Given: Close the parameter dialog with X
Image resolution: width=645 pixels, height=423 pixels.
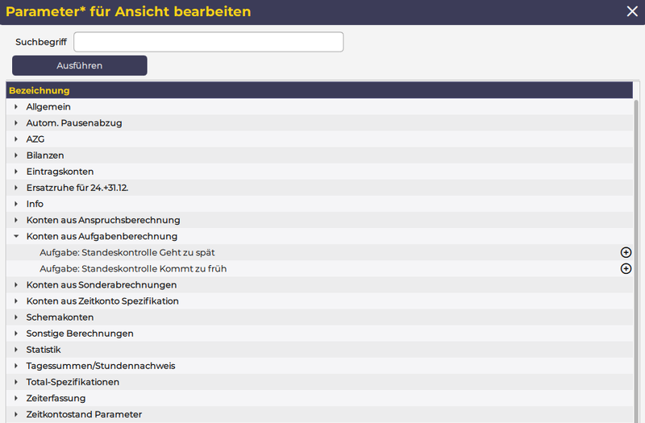Looking at the screenshot, I should [632, 11].
